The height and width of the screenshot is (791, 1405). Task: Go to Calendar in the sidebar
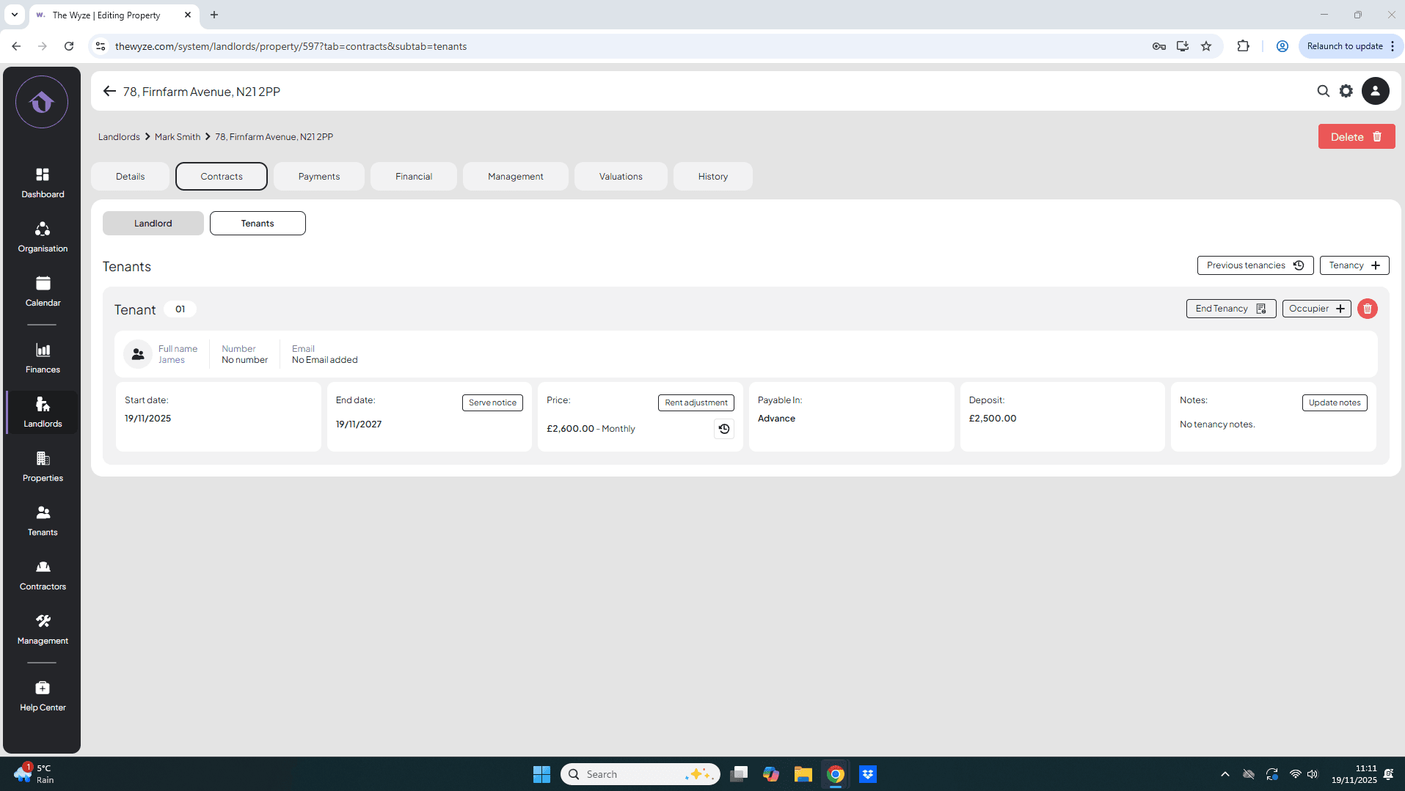click(43, 291)
